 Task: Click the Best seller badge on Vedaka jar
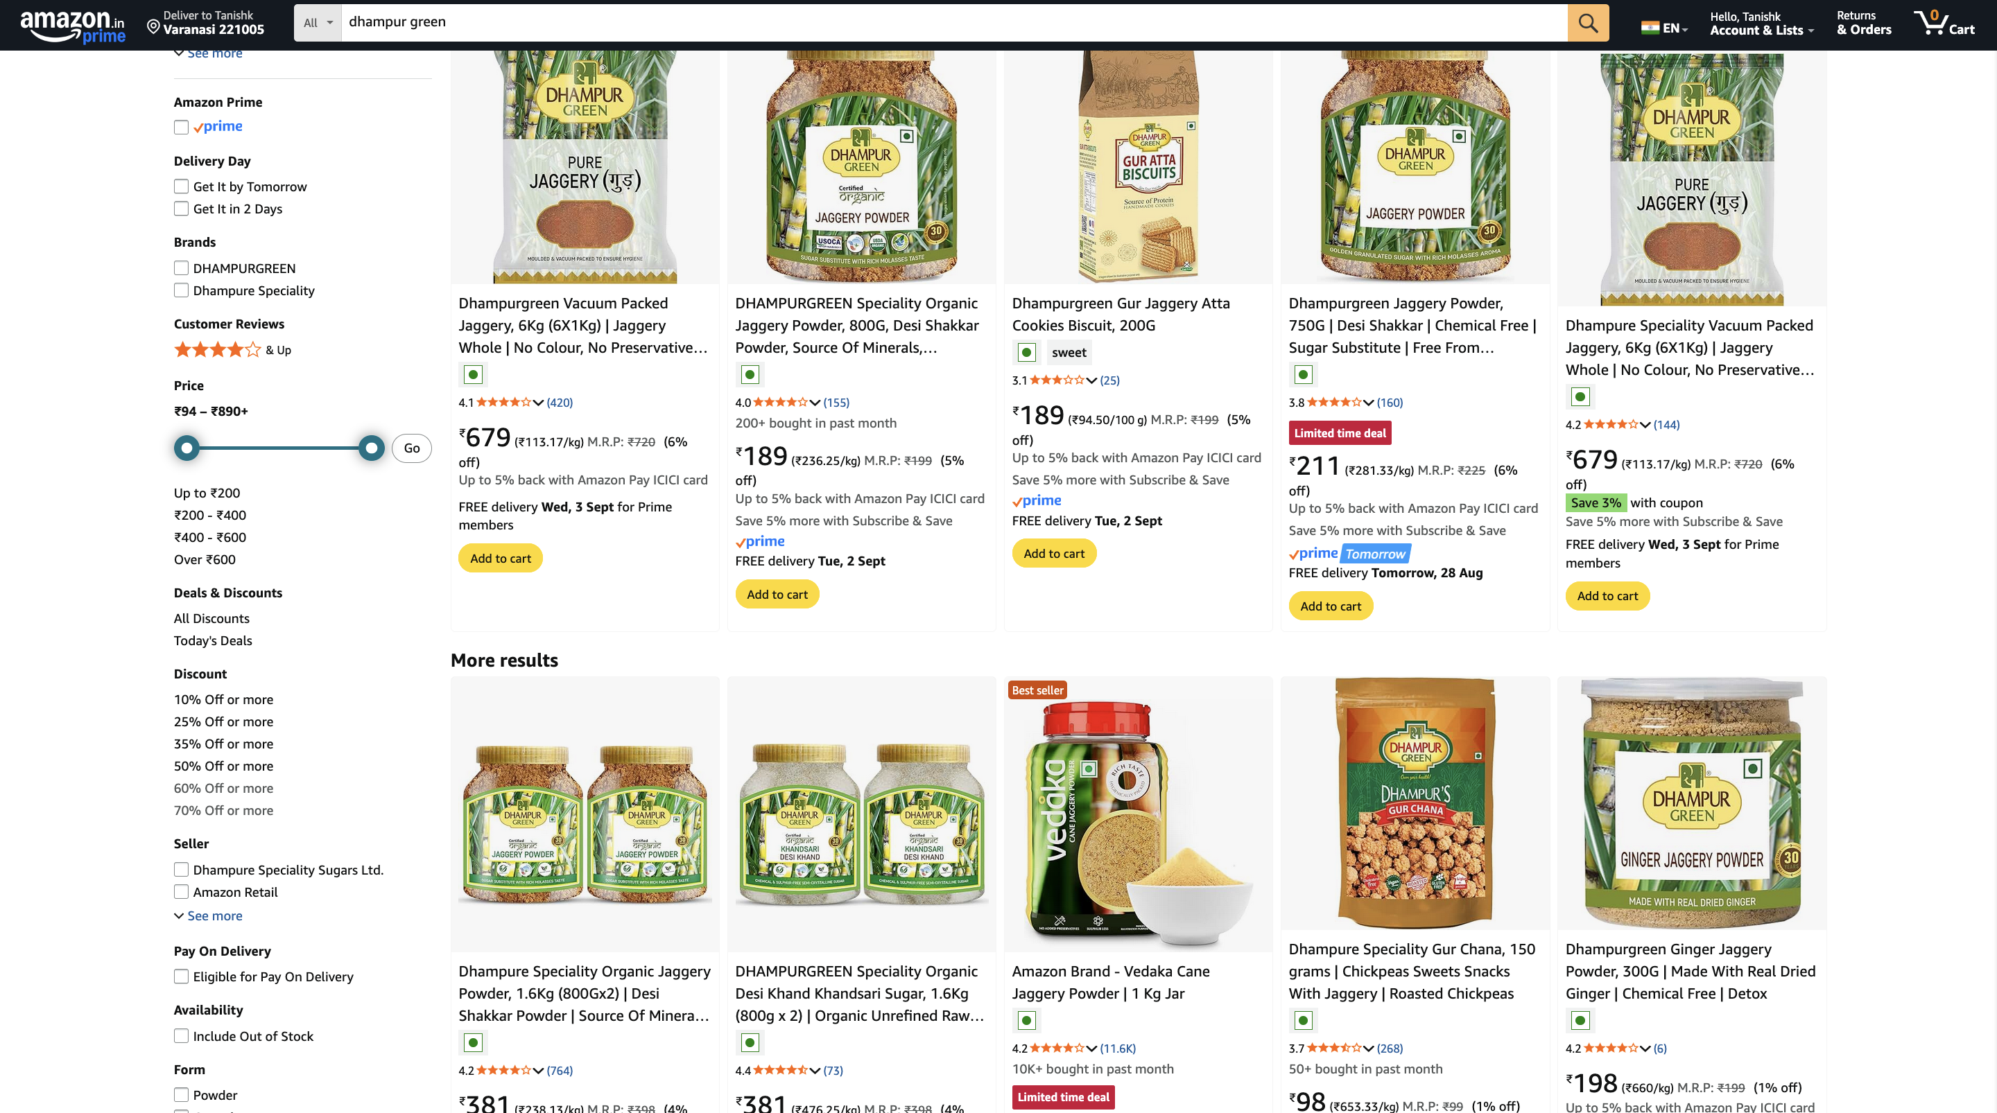(x=1037, y=690)
